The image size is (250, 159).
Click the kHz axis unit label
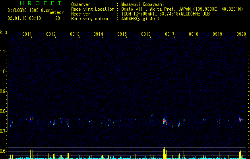4,32
